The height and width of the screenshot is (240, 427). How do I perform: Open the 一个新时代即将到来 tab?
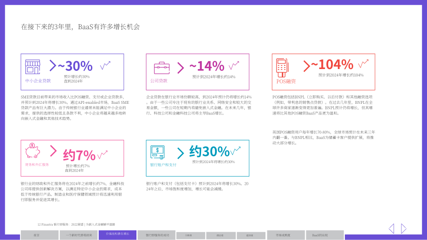click(79, 235)
